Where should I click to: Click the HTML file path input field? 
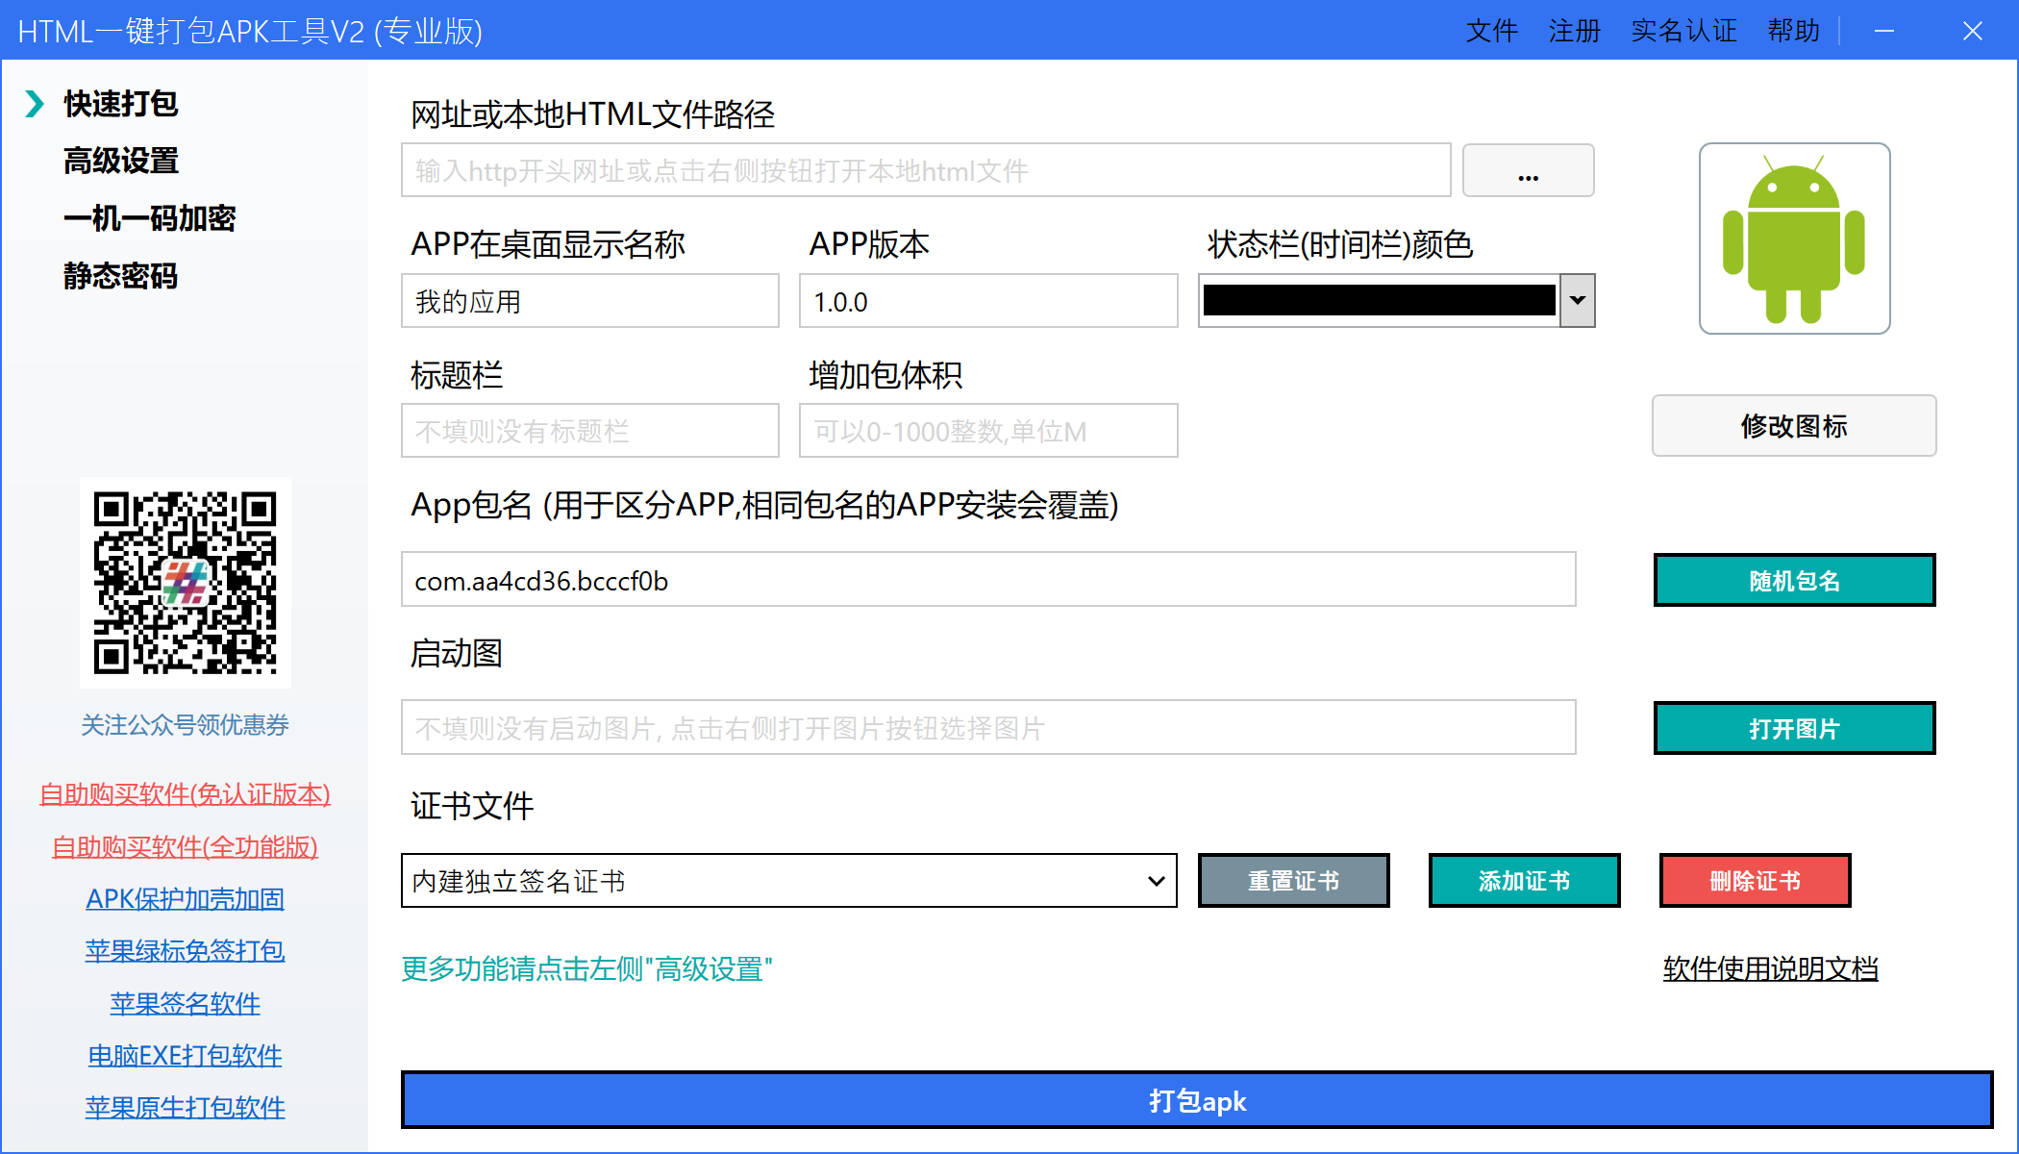pos(925,171)
